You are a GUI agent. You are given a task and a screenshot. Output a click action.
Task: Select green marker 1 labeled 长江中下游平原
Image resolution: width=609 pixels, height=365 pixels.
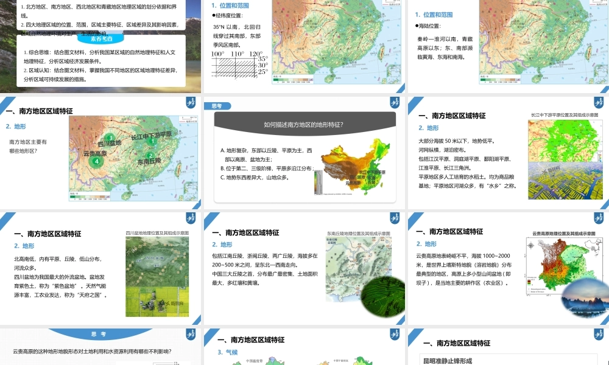[153, 141]
